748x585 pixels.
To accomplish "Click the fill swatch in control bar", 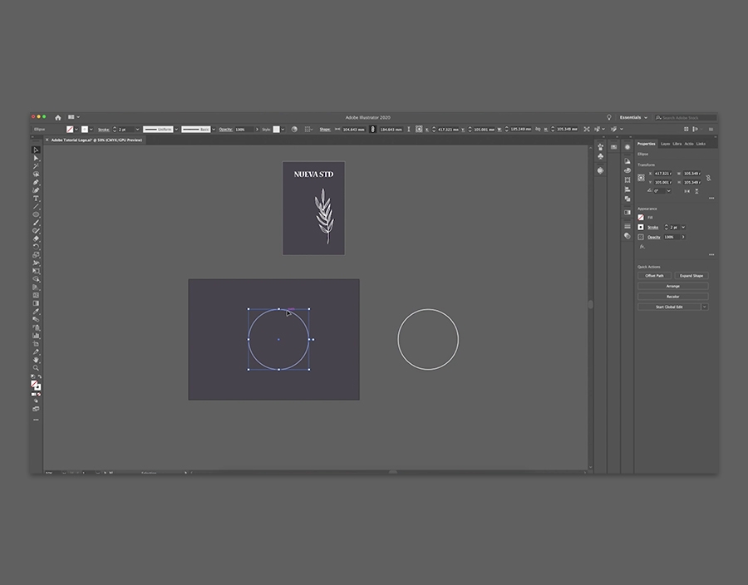I will [70, 129].
